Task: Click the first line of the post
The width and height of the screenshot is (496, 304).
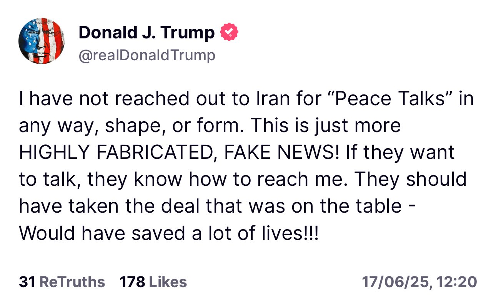Action: 246,99
